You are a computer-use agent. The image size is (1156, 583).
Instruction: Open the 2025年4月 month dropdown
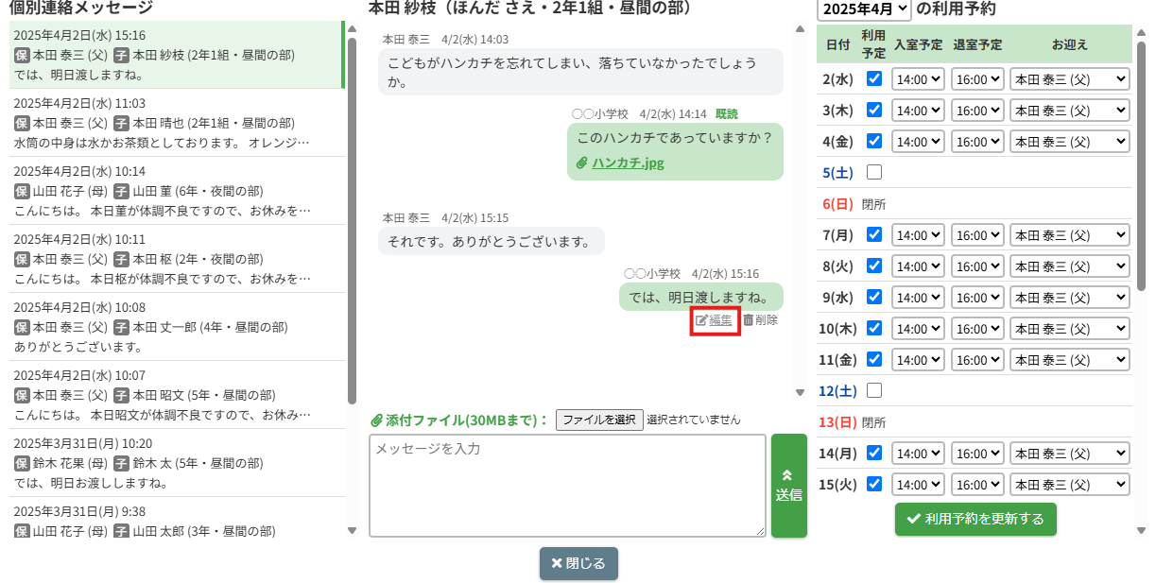tap(864, 9)
